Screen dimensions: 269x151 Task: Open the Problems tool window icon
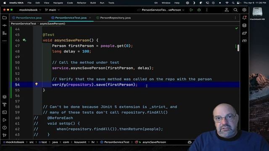pos(5,128)
